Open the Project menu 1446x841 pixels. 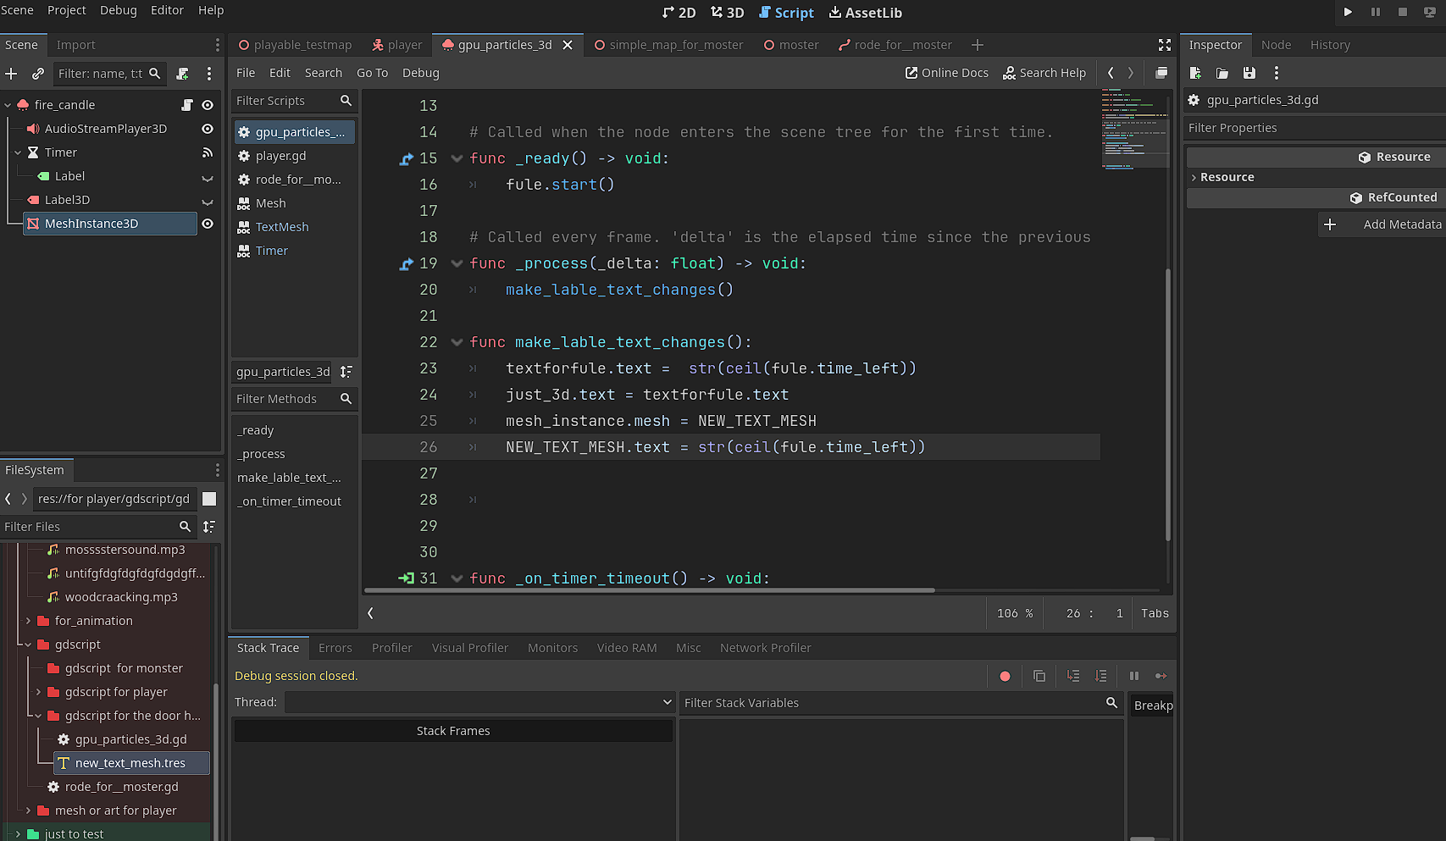click(x=67, y=10)
